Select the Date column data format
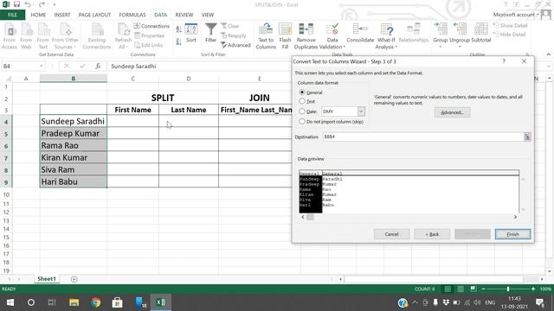The height and width of the screenshot is (311, 554). tap(302, 111)
